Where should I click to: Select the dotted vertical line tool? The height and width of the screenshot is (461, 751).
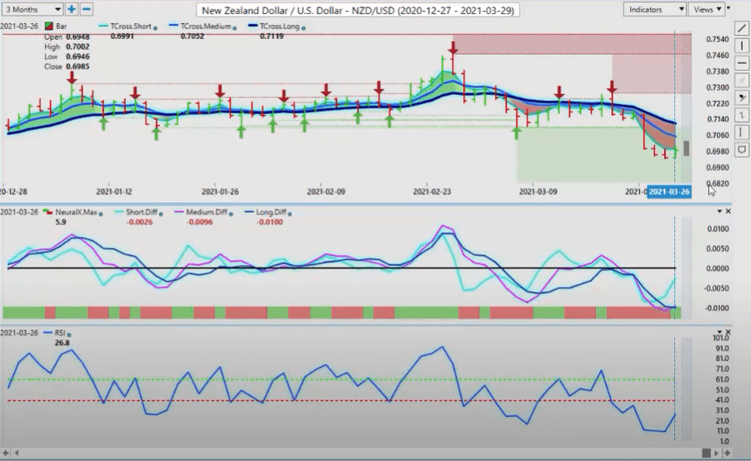click(742, 132)
